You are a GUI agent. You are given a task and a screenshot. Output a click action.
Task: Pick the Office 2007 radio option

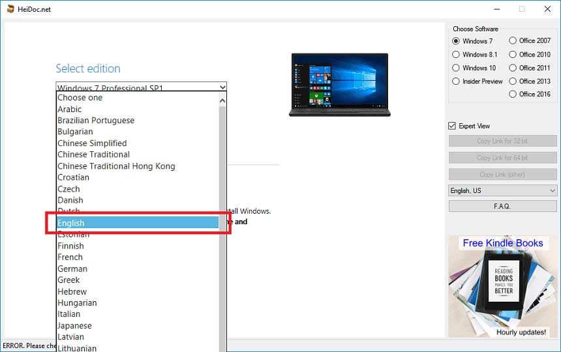513,40
